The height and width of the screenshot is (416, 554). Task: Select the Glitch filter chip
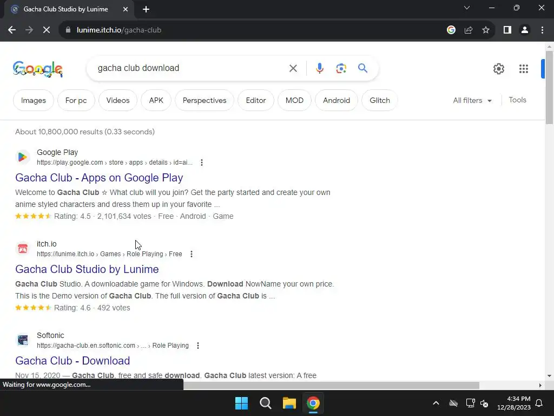click(380, 100)
